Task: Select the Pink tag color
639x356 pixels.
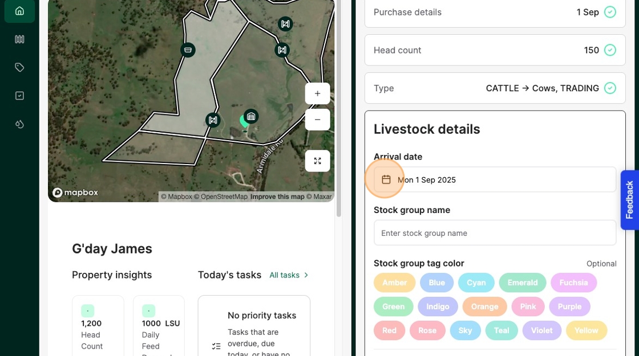Action: click(x=528, y=306)
